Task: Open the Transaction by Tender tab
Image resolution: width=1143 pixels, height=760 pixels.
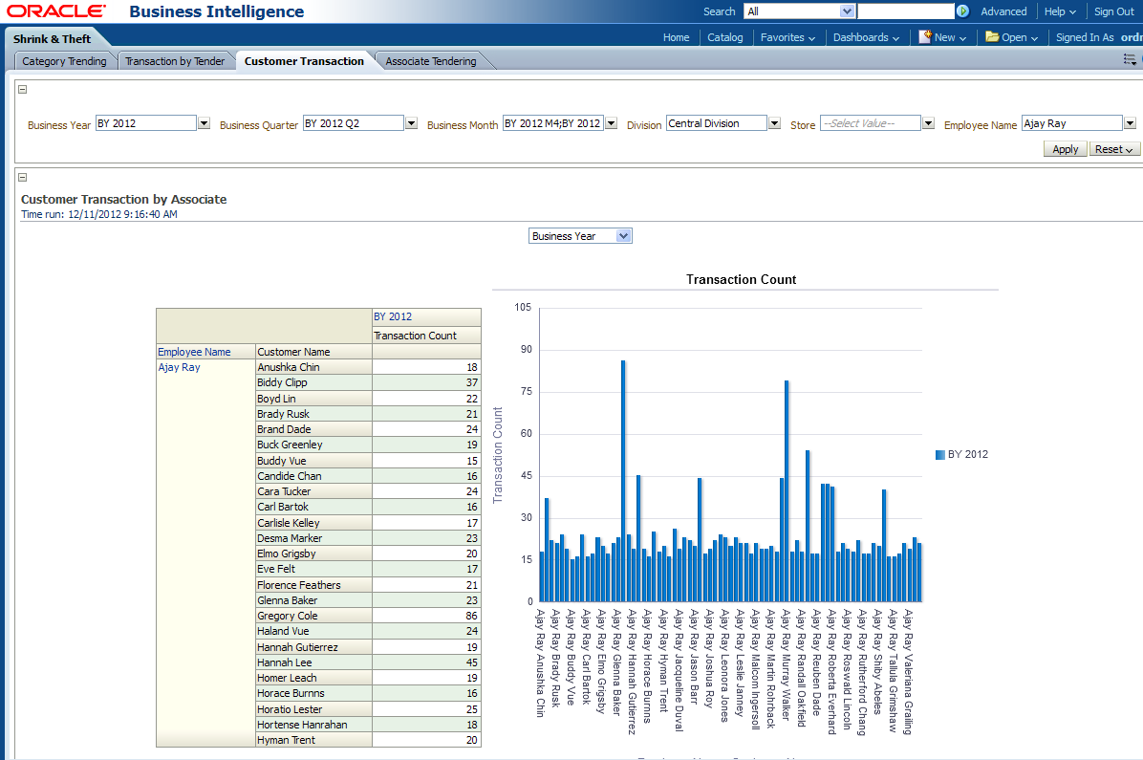Action: point(175,61)
